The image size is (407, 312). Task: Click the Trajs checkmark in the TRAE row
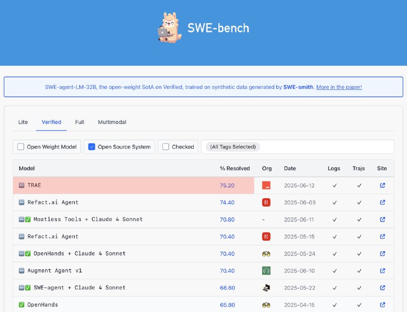point(359,185)
